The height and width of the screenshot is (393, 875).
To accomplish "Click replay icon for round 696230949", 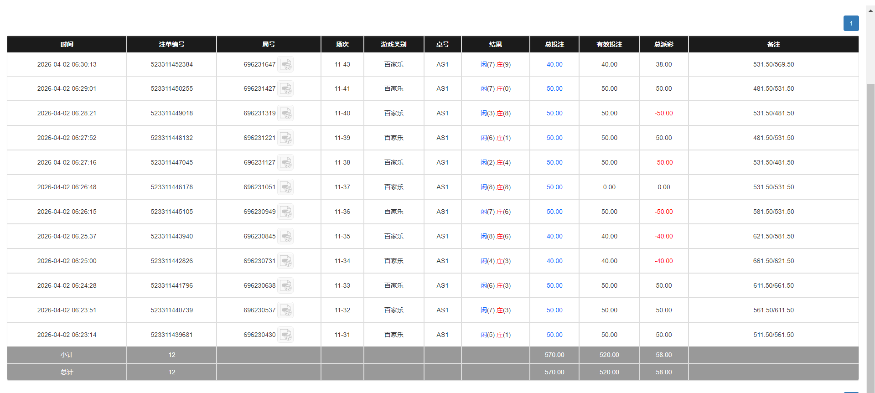I will pyautogui.click(x=286, y=212).
